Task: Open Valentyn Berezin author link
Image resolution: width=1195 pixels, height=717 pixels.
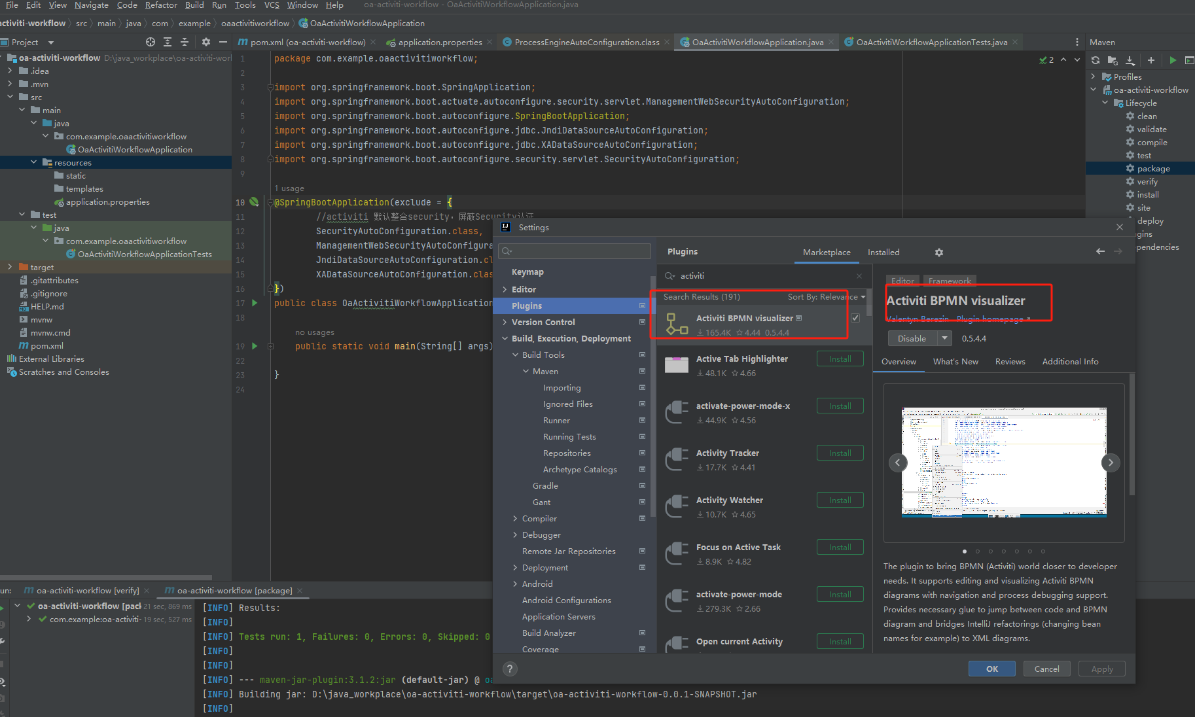Action: [x=918, y=319]
